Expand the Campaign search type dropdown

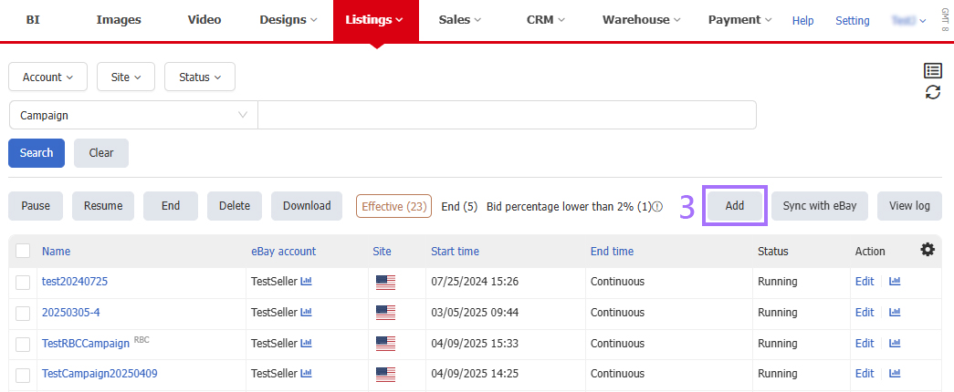pos(134,116)
